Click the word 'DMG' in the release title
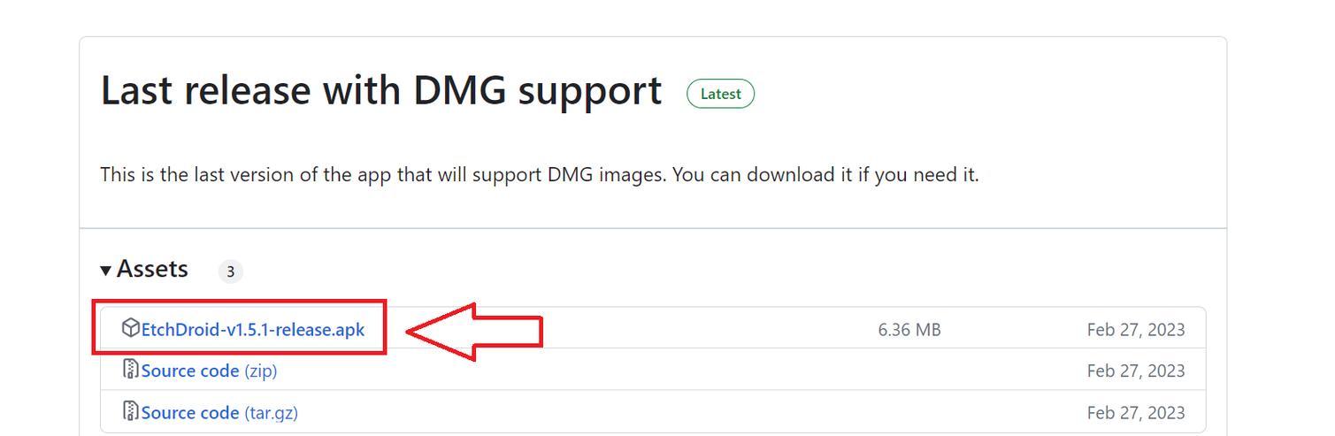 coord(459,91)
